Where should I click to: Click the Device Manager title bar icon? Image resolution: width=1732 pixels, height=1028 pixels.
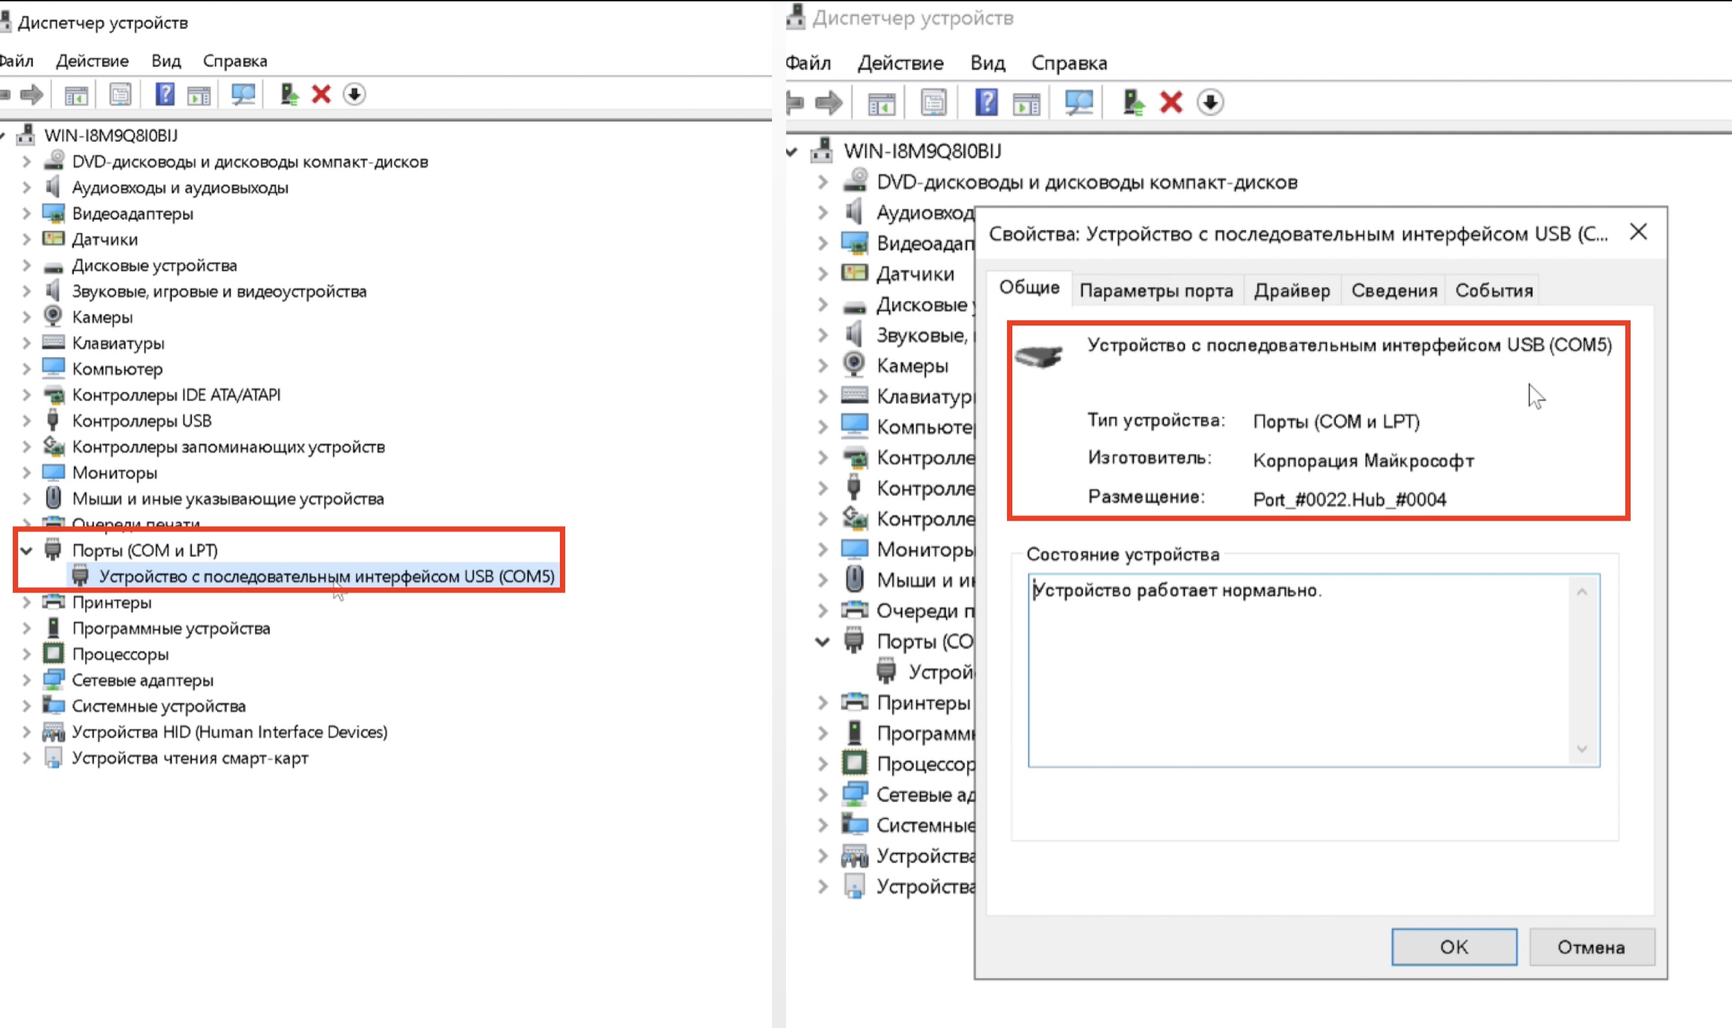7,21
